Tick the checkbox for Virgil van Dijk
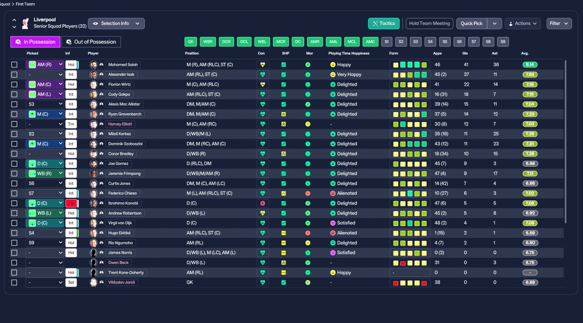This screenshot has width=583, height=323. [14, 223]
